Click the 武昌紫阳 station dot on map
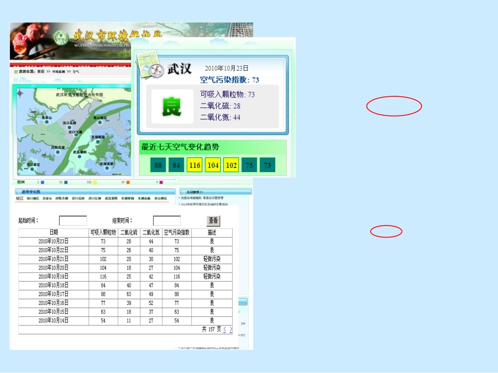The height and width of the screenshot is (373, 498). (79, 156)
